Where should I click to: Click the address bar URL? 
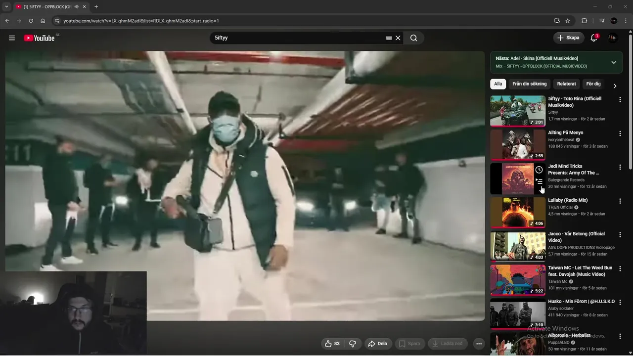(141, 21)
